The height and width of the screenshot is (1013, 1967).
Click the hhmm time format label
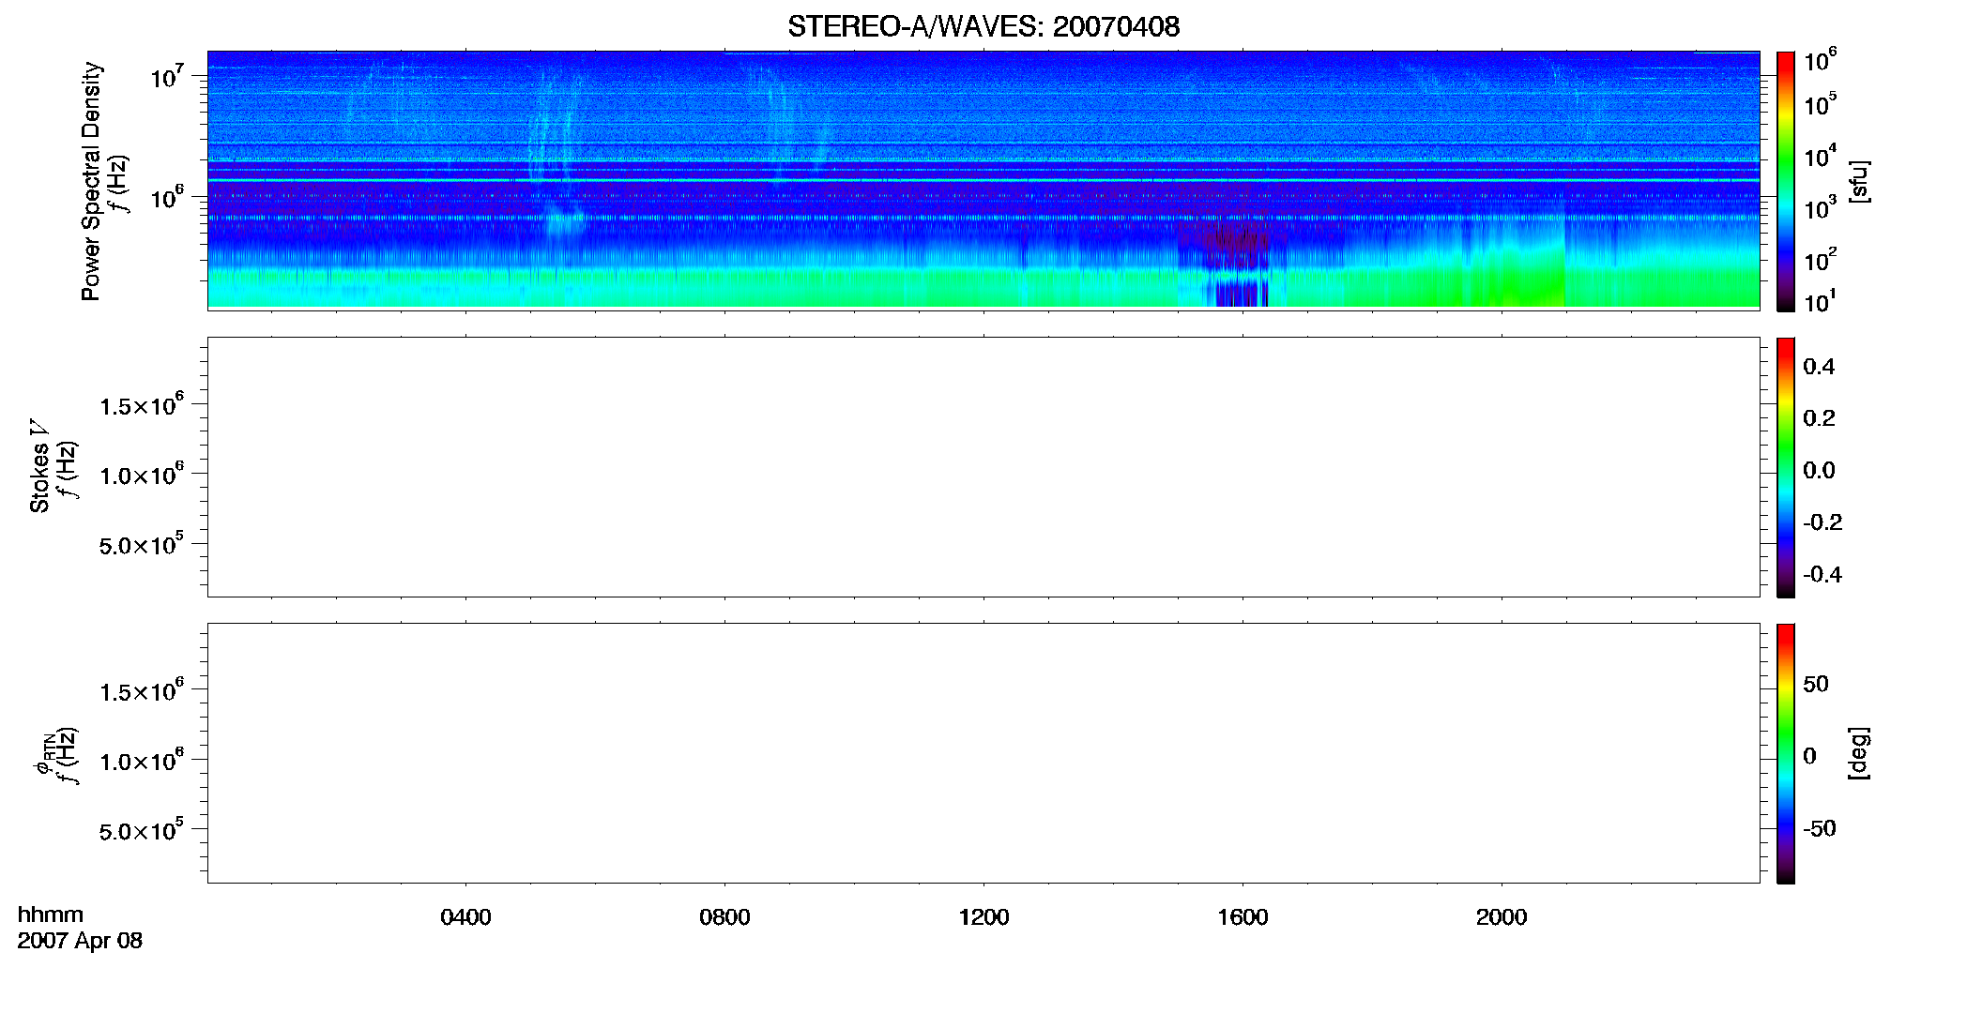coord(51,915)
